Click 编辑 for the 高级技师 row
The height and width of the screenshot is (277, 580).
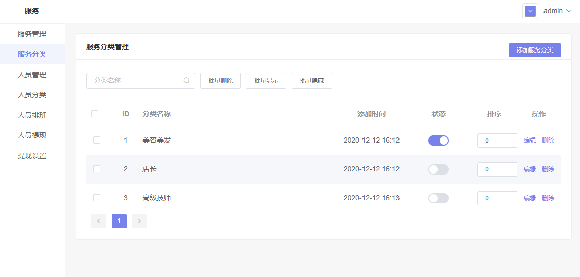(x=530, y=198)
